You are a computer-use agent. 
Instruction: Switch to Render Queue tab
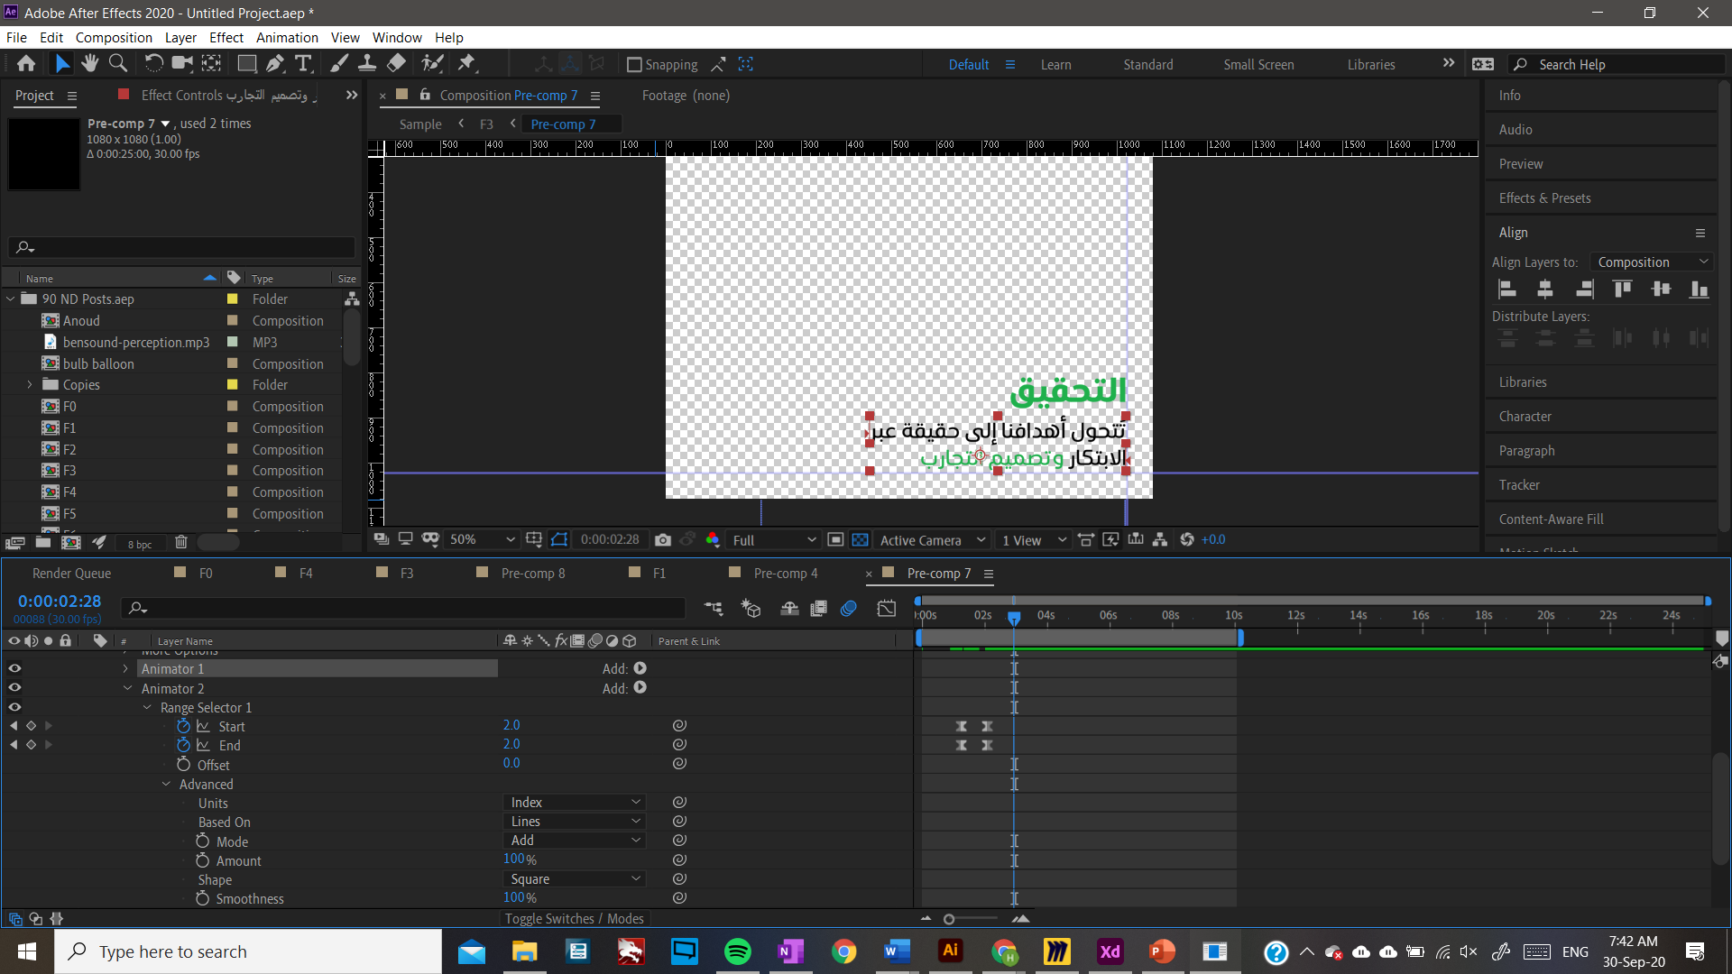(71, 574)
